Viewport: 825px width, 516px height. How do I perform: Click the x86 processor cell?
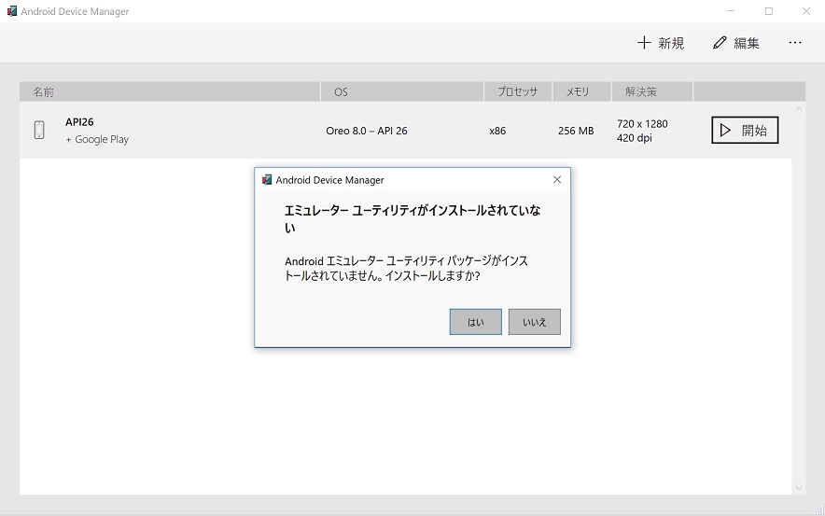pyautogui.click(x=497, y=131)
